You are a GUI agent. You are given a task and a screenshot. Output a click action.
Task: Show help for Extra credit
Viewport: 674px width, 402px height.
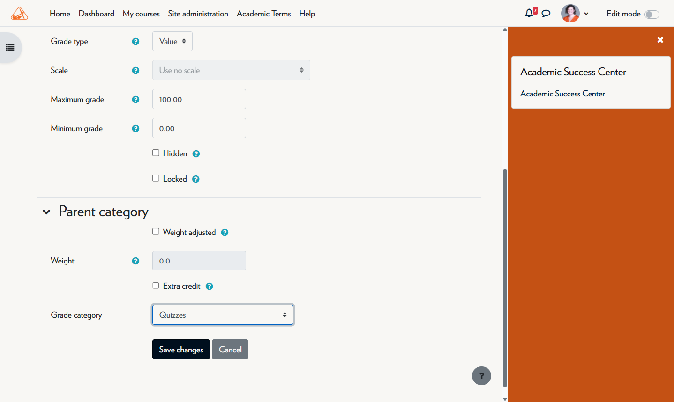pos(209,286)
